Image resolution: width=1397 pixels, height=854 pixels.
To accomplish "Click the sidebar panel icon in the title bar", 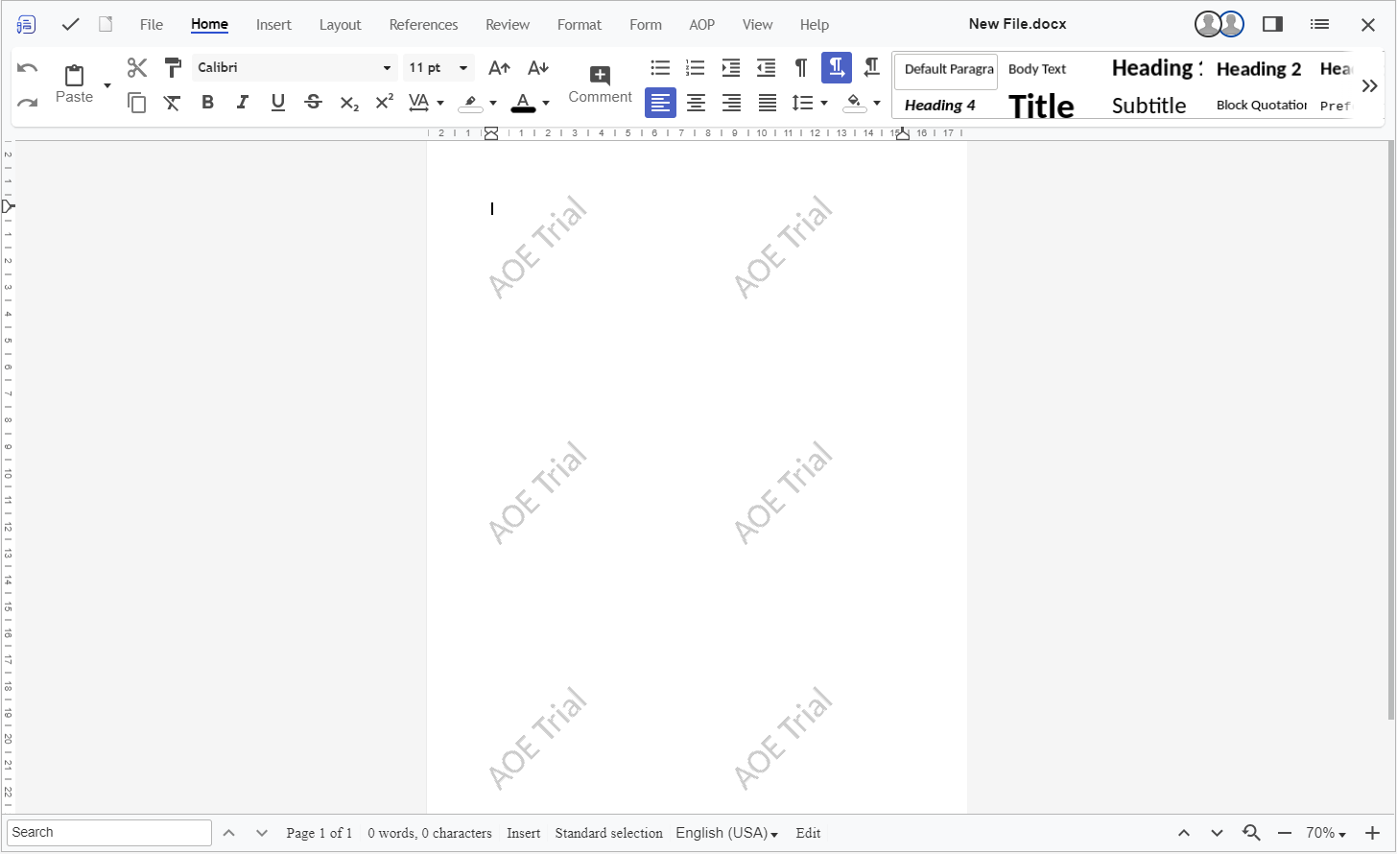I will point(1273,24).
